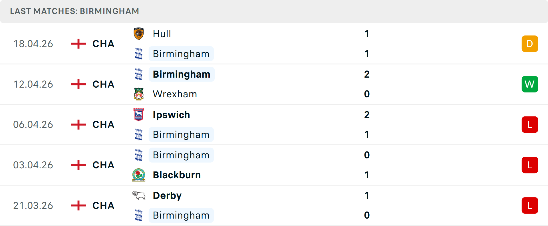Screen dimensions: 548x226
Task: Expand the Last Matches: Birmingham header
Action: [x=74, y=11]
